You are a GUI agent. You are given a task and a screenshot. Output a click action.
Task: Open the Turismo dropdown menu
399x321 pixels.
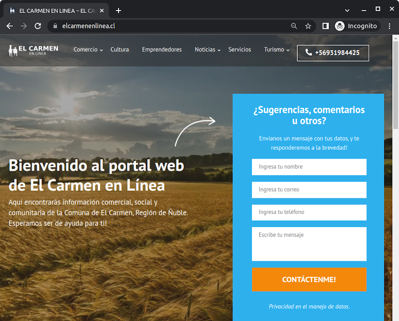274,49
